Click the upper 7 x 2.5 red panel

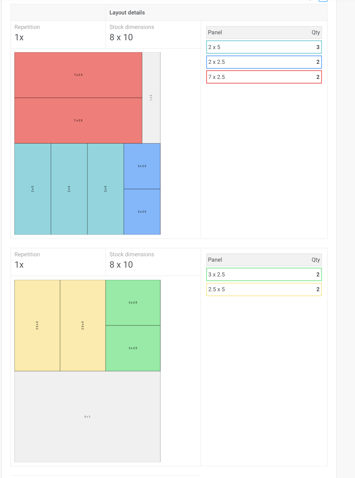pos(78,75)
